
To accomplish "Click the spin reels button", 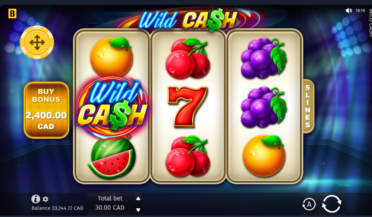I will click(x=332, y=204).
